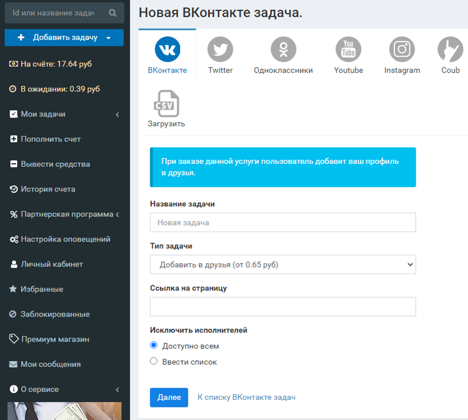This screenshot has width=468, height=420.
Task: Select the Coub hand icon
Action: pyautogui.click(x=450, y=49)
